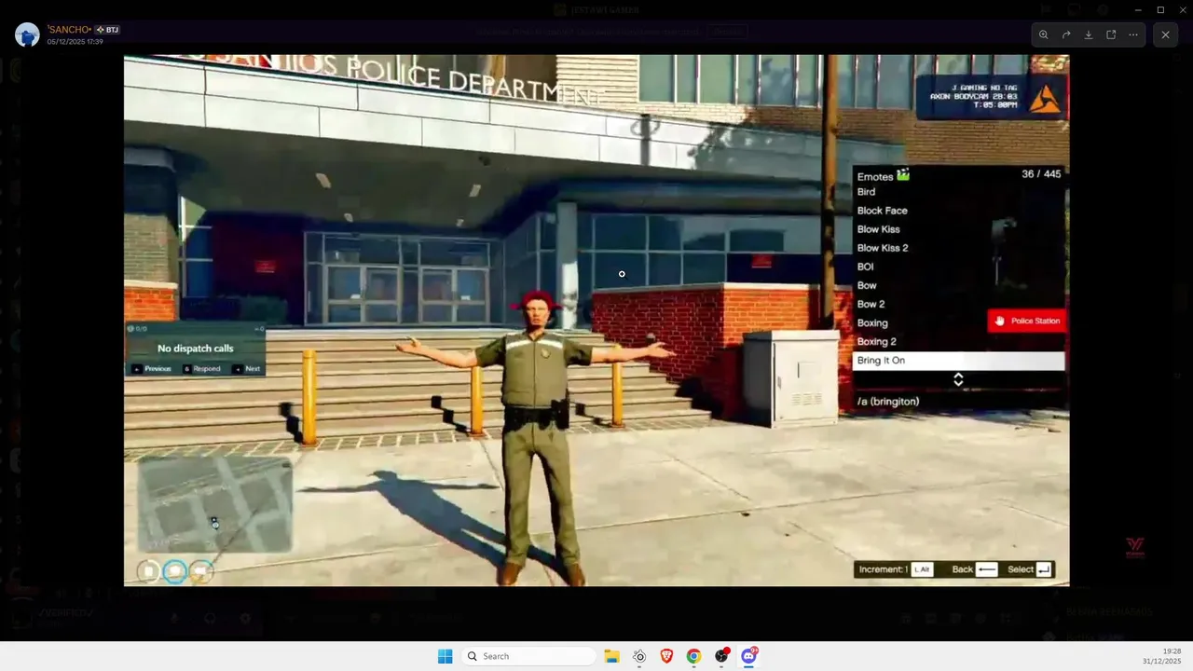1193x671 pixels.
Task: Open the SteelSeries app in taskbar
Action: (x=639, y=656)
